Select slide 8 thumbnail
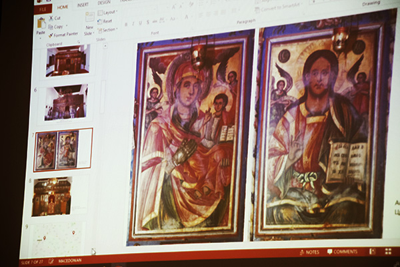Viewport: 400px width, 267px height. tap(52, 196)
